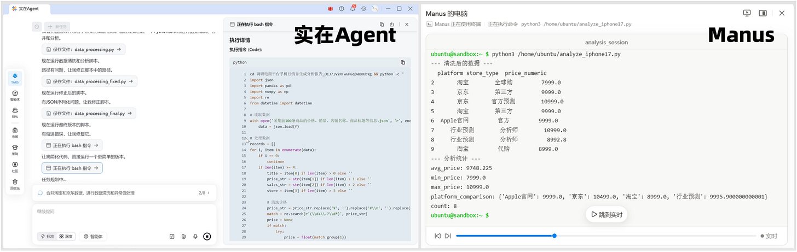
Task: Click the 实时 live indicator in Manus
Action: click(769, 236)
